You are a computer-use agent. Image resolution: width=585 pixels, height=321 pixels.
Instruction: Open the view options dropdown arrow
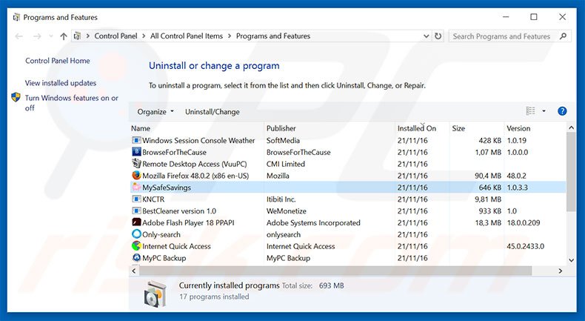pos(544,111)
